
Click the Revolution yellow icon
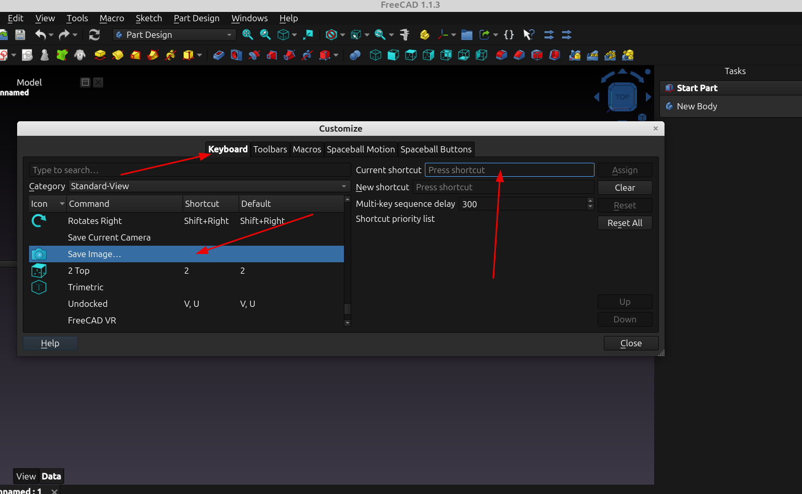pos(118,55)
